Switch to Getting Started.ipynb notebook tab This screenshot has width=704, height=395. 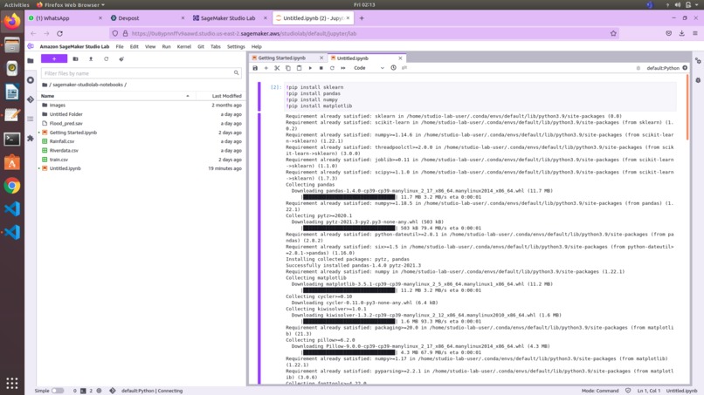click(282, 58)
